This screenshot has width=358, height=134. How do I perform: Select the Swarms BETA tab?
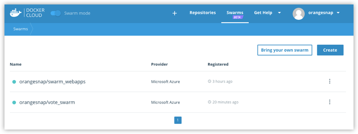(x=235, y=15)
